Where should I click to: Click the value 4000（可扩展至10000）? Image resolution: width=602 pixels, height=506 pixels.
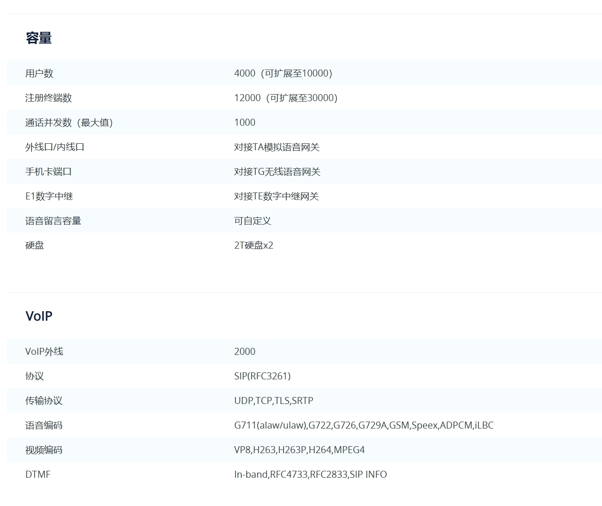click(283, 73)
